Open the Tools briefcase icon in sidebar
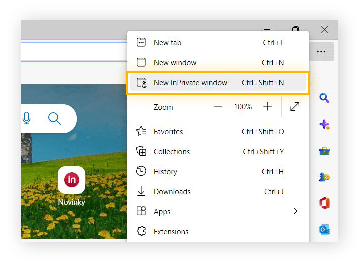This screenshot has height=261, width=359. 324,151
